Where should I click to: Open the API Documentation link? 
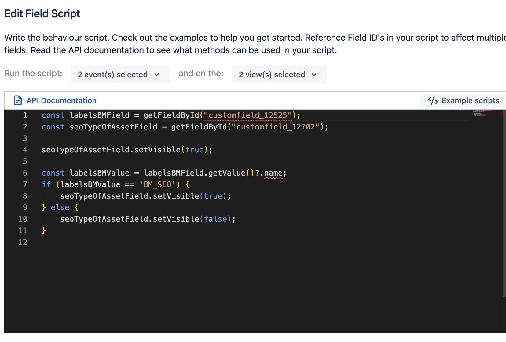click(x=61, y=100)
